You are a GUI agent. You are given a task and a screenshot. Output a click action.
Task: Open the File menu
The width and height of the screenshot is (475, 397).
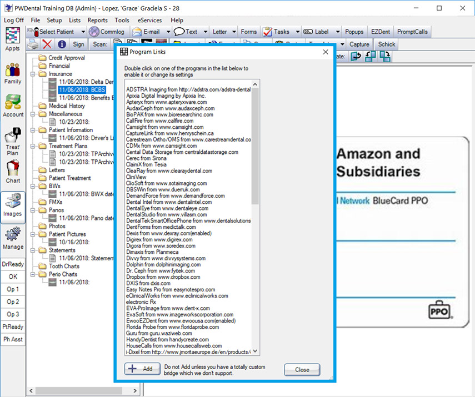pos(36,21)
